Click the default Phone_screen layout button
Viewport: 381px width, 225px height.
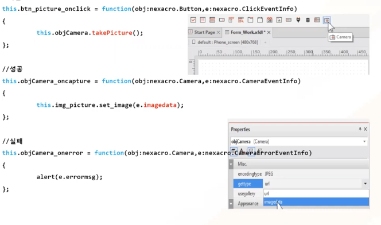[225, 42]
